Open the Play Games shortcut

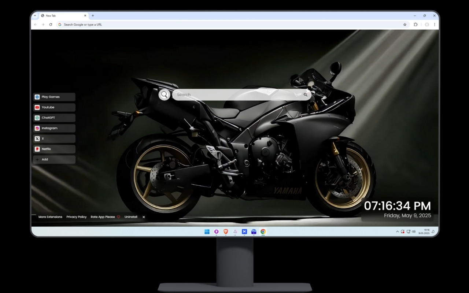(x=54, y=97)
